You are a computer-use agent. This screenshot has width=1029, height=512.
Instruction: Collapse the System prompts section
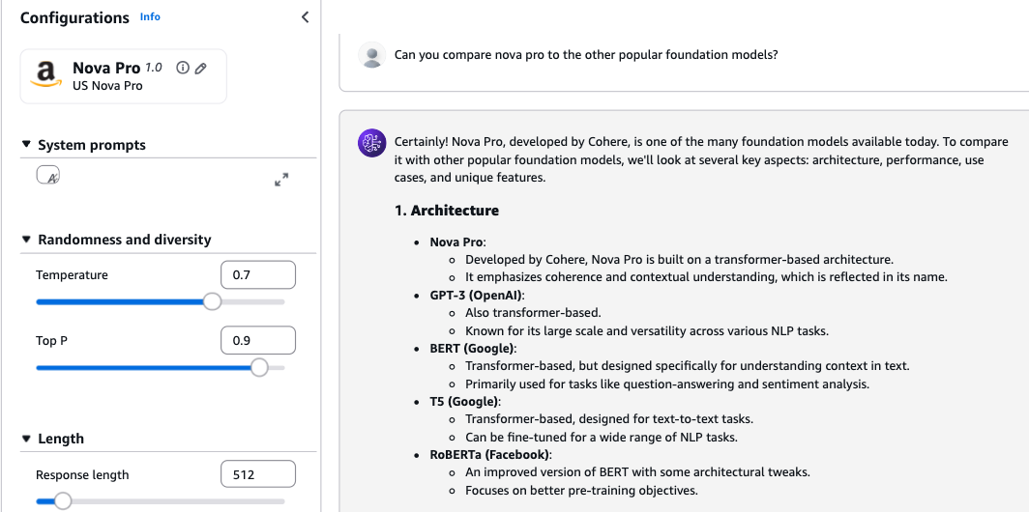pos(26,144)
